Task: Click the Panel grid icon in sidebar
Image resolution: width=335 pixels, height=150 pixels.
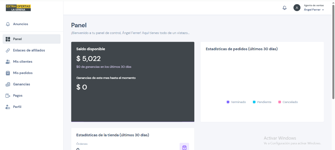Action: point(8,39)
